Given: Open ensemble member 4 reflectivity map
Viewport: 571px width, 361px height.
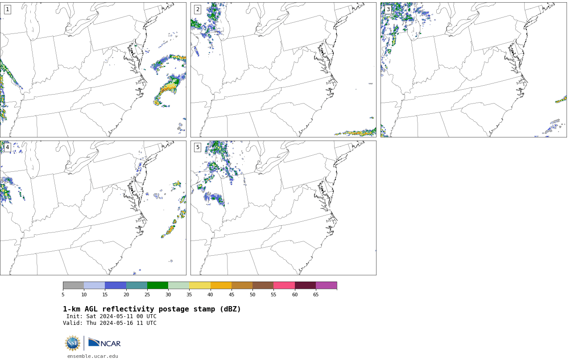Looking at the screenshot, I should 93,208.
